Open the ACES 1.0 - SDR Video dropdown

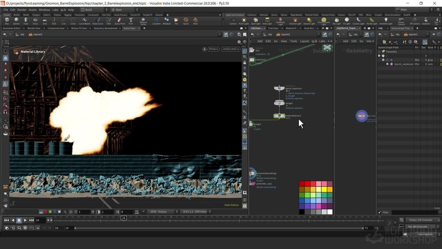click(196, 212)
